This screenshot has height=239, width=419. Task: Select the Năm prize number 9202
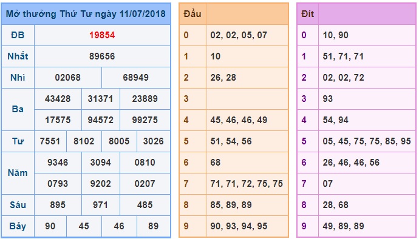pos(100,184)
